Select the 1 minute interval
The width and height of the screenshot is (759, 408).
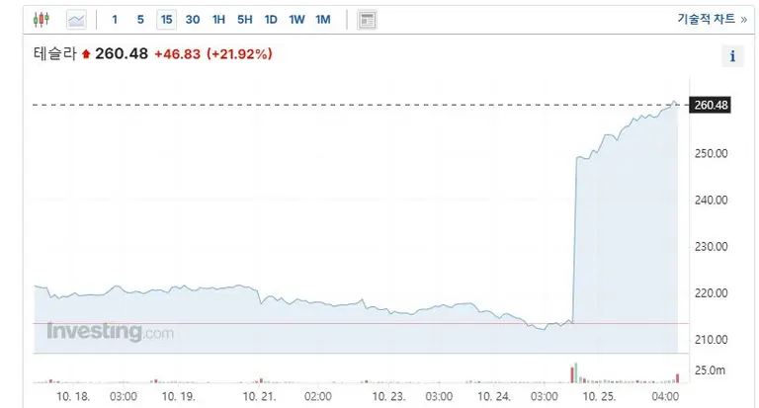pos(115,20)
